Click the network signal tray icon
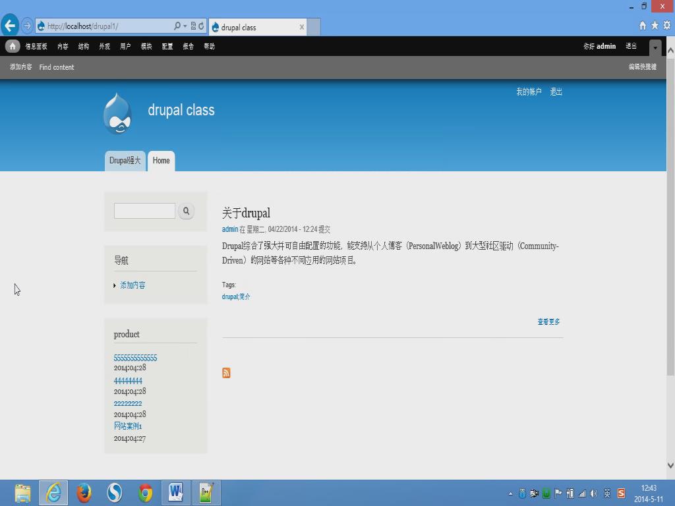The height and width of the screenshot is (506, 675). [x=582, y=493]
